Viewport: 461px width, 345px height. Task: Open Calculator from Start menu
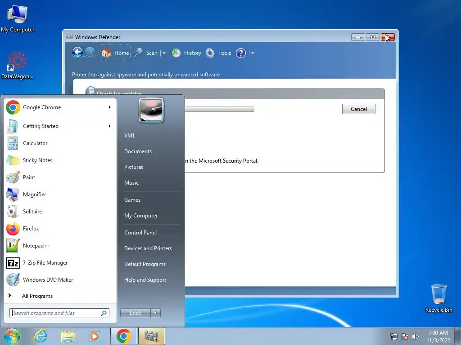[60, 143]
